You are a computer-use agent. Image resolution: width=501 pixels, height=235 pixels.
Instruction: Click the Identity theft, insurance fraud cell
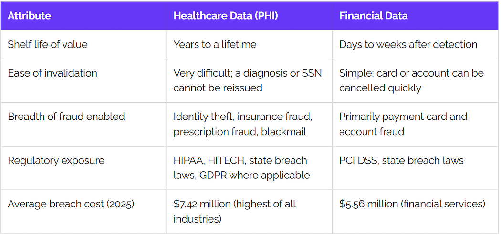(250, 124)
